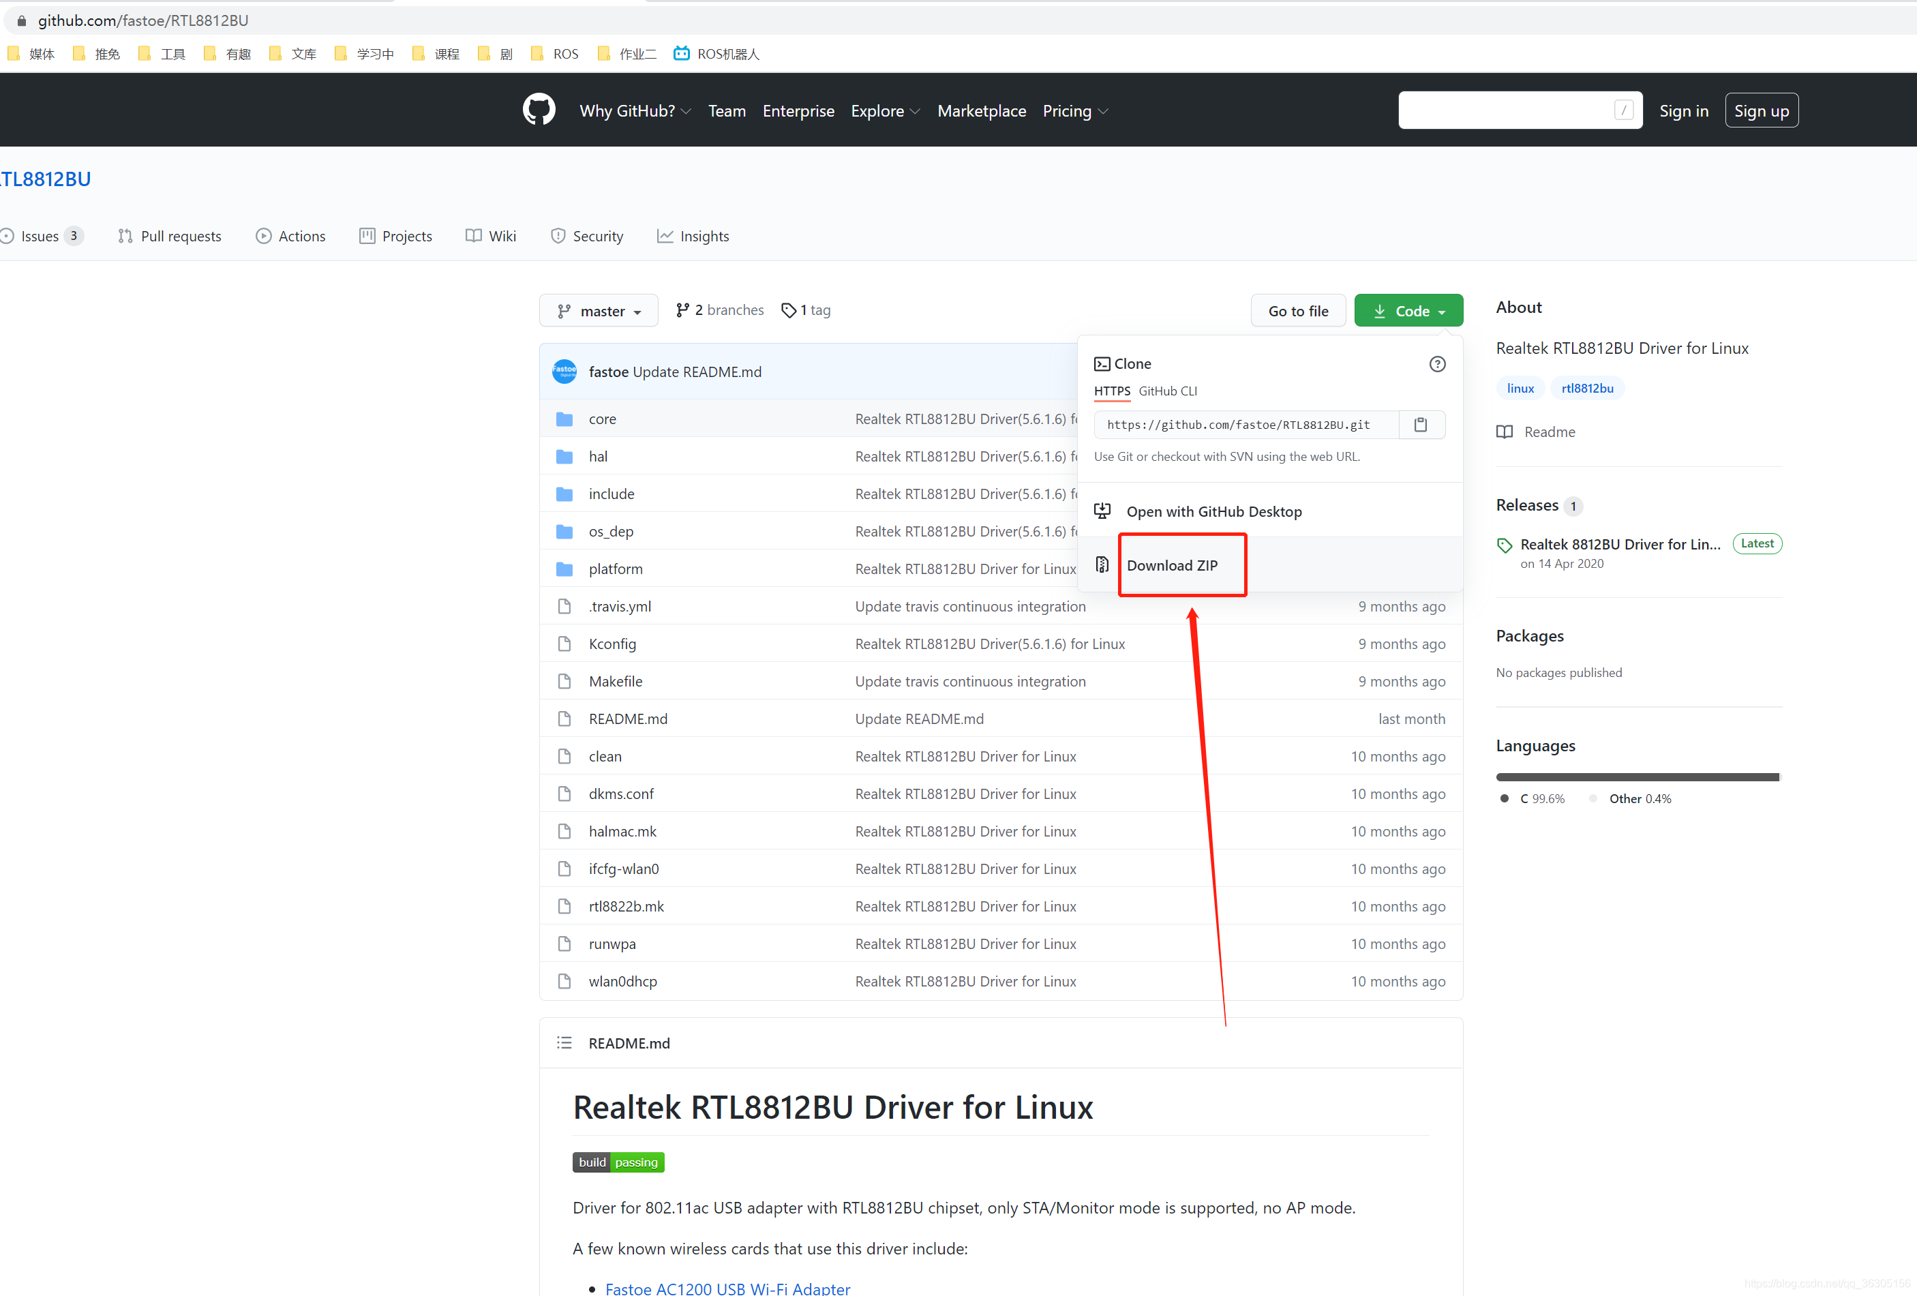The width and height of the screenshot is (1917, 1296).
Task: Click the Makefile file icon
Action: 564,682
